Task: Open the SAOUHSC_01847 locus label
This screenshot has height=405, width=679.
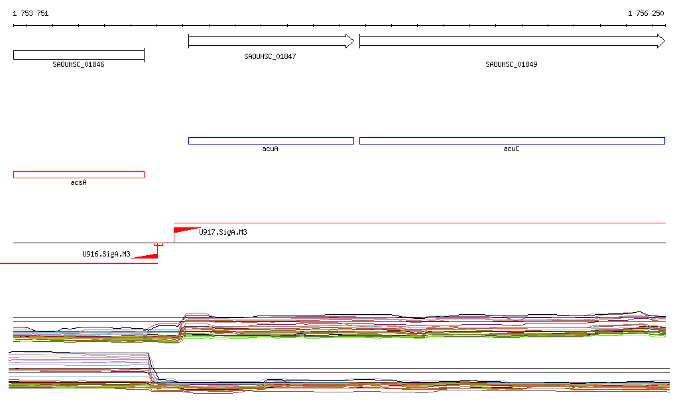Action: coord(270,57)
